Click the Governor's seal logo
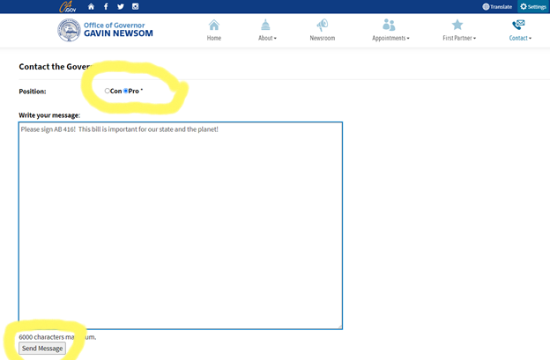Screen dimensions: 550x360 pos(68,31)
